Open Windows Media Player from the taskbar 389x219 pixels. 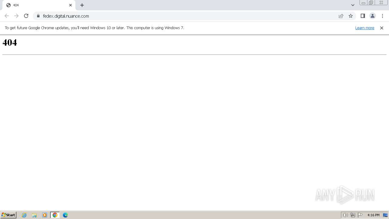click(x=45, y=215)
